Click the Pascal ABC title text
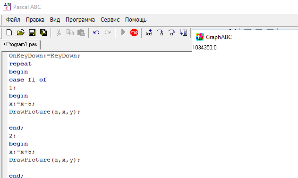298x178 pixels. 27,7
